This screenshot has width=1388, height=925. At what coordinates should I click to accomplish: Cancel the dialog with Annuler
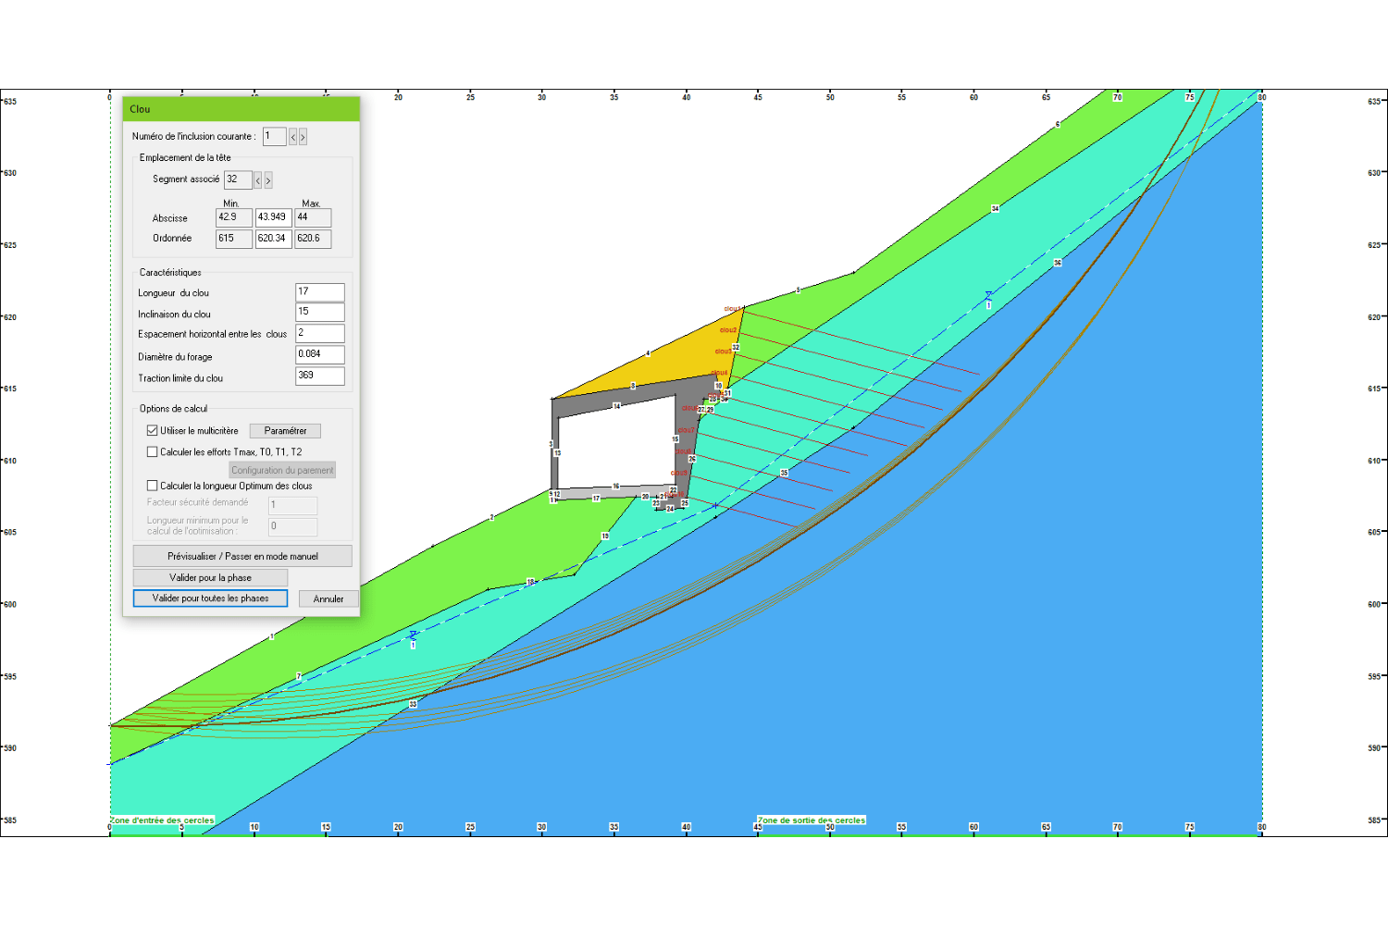click(328, 599)
